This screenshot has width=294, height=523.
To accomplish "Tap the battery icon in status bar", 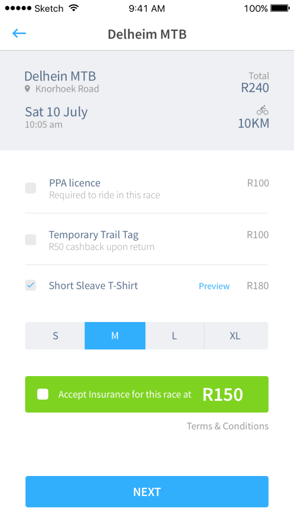I will tap(279, 8).
